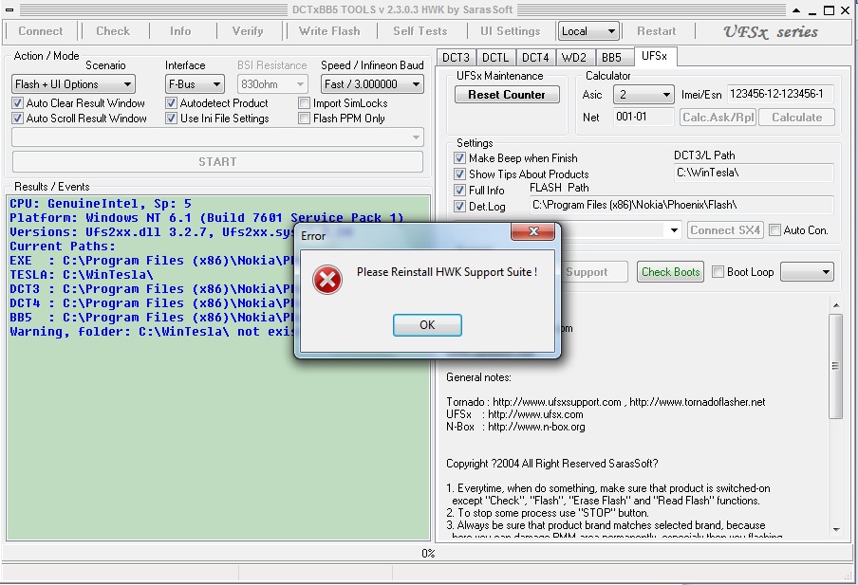Screen dimensions: 858x585
Task: Click the UFSx series logo
Action: click(x=771, y=31)
